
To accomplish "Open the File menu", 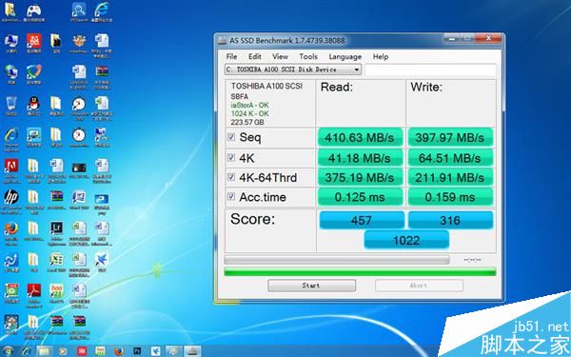I will 231,56.
